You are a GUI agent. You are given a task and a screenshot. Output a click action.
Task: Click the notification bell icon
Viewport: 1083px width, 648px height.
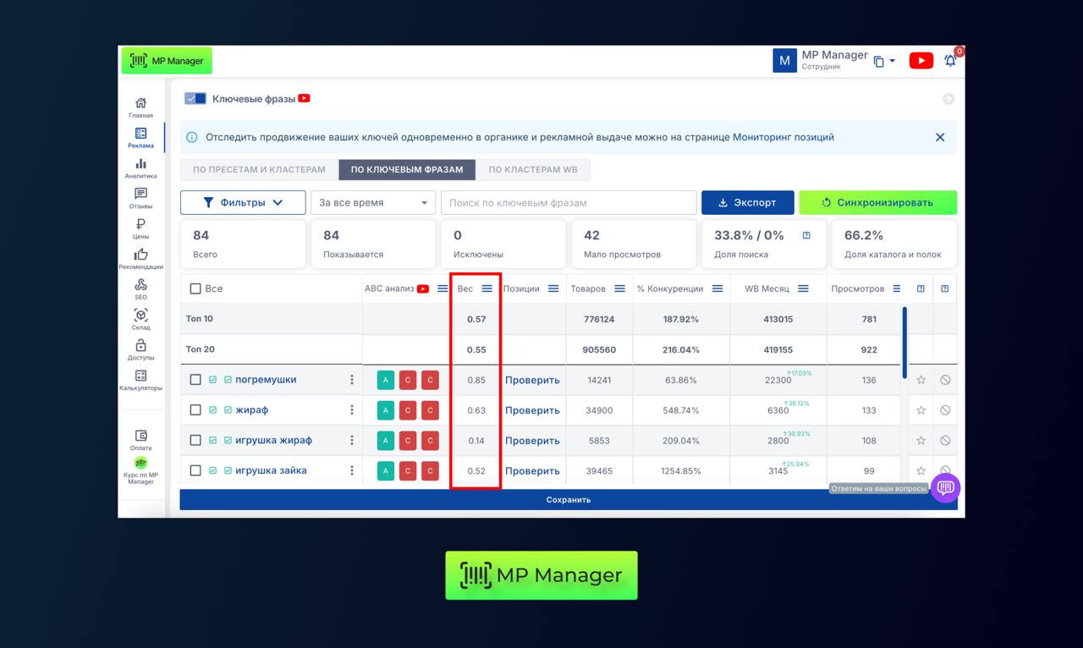coord(950,61)
